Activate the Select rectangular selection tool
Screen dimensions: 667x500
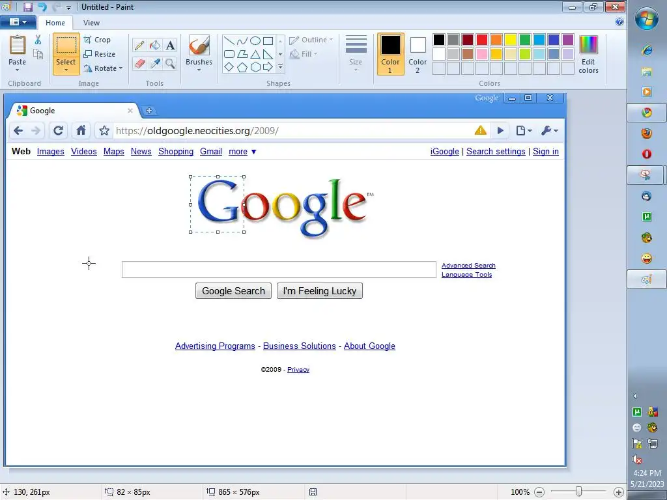click(66, 45)
